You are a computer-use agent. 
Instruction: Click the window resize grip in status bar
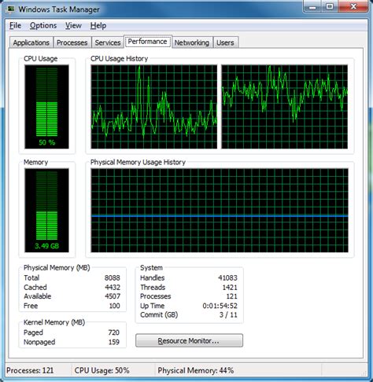364,373
